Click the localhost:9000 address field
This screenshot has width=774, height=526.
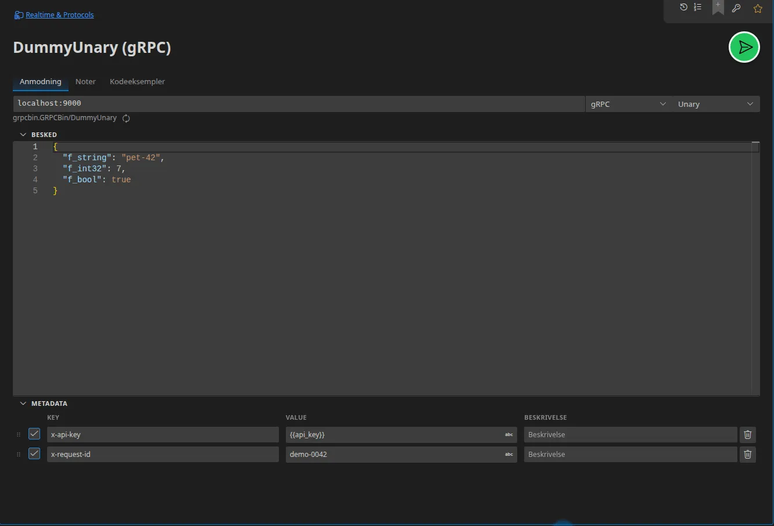pos(299,103)
